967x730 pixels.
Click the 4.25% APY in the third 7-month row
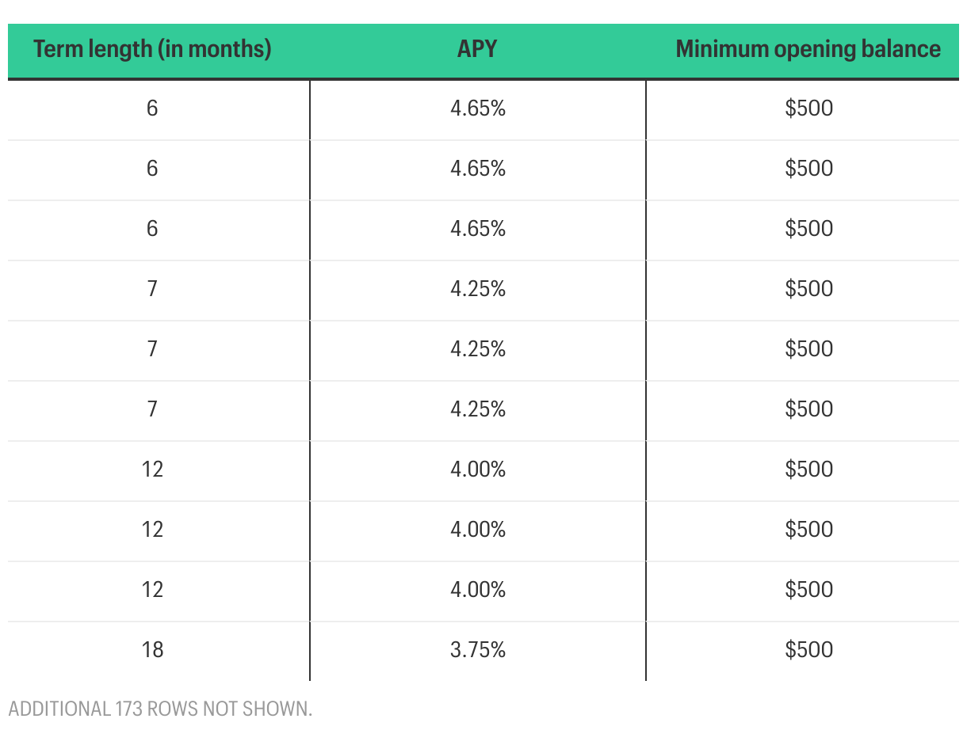pyautogui.click(x=478, y=409)
